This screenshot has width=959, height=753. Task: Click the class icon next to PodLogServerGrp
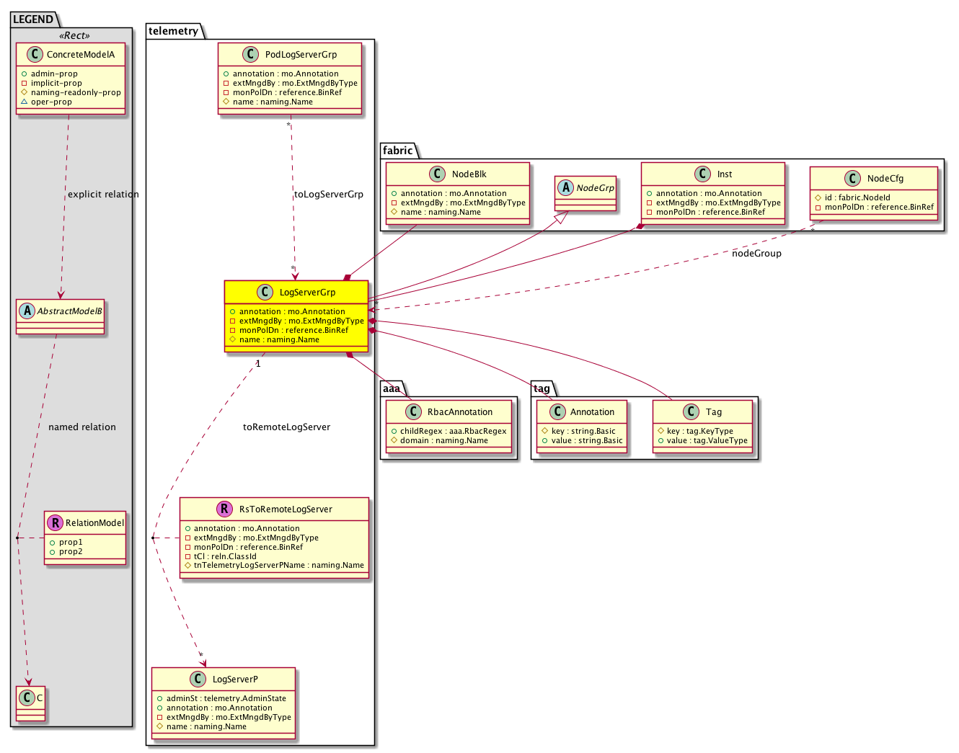click(x=250, y=55)
